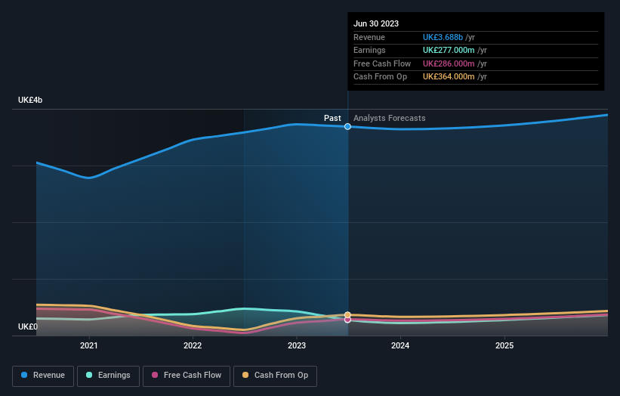This screenshot has width=620, height=396.
Task: Toggle the Earnings legend button
Action: coord(108,376)
